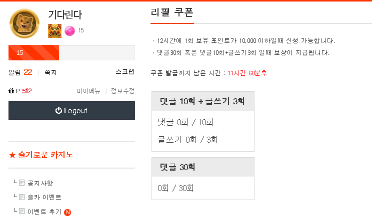
Task: Click the pink gem icon
Action: click(69, 30)
